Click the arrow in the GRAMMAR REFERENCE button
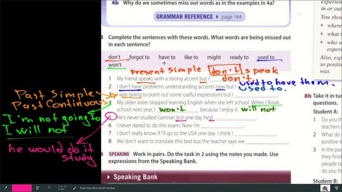This screenshot has width=342, height=192. [x=217, y=17]
